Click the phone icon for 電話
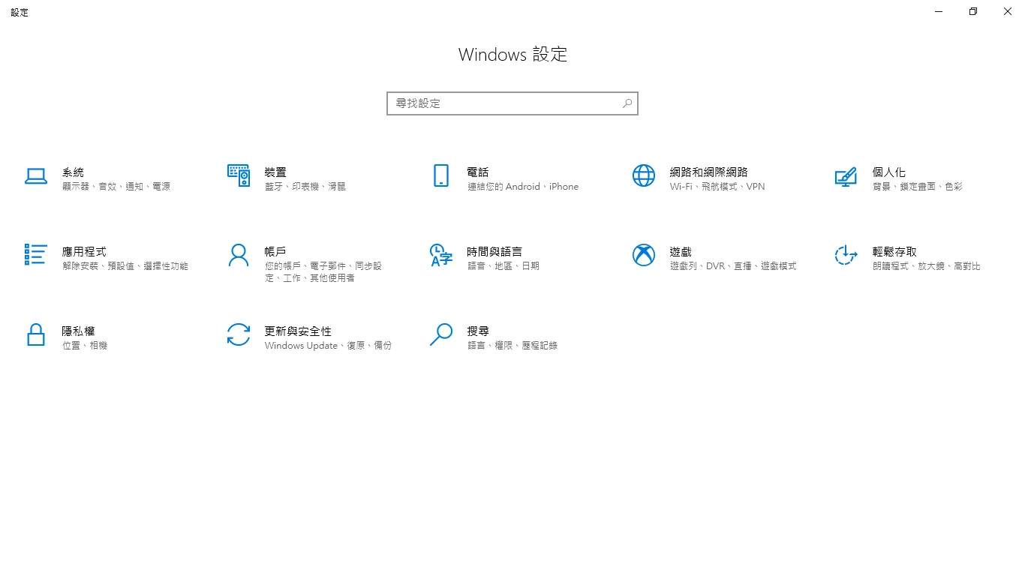 click(441, 175)
